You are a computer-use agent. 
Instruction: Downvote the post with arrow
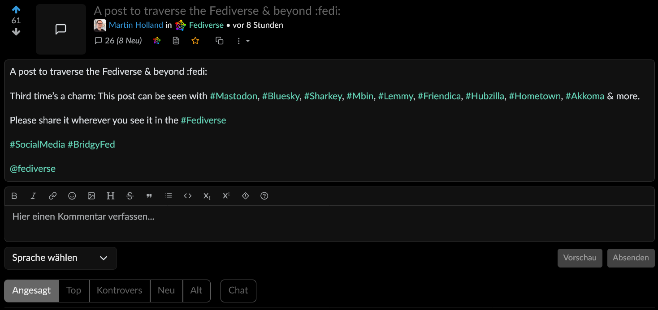click(x=16, y=32)
